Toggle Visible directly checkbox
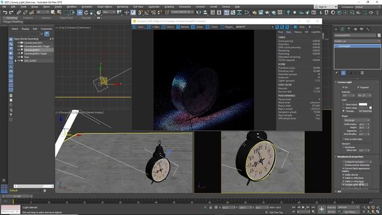 [x=344, y=175]
